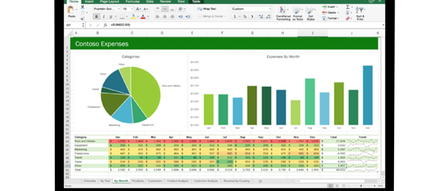Expand the Custom number format dropdown
This screenshot has height=191, width=439.
point(251,9)
